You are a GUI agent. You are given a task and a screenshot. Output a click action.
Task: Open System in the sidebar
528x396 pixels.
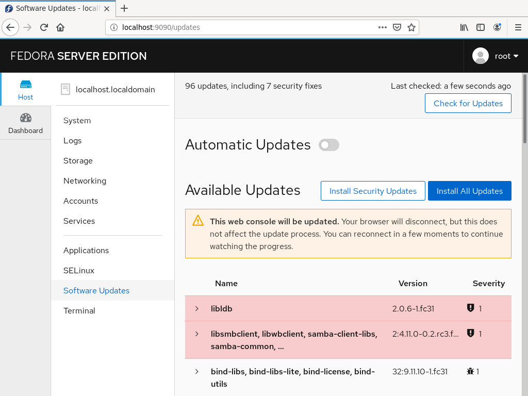77,121
